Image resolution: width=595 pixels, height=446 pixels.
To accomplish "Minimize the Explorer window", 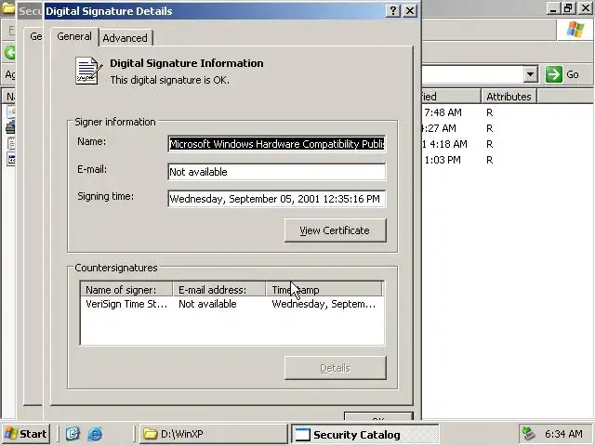I will coord(553,8).
